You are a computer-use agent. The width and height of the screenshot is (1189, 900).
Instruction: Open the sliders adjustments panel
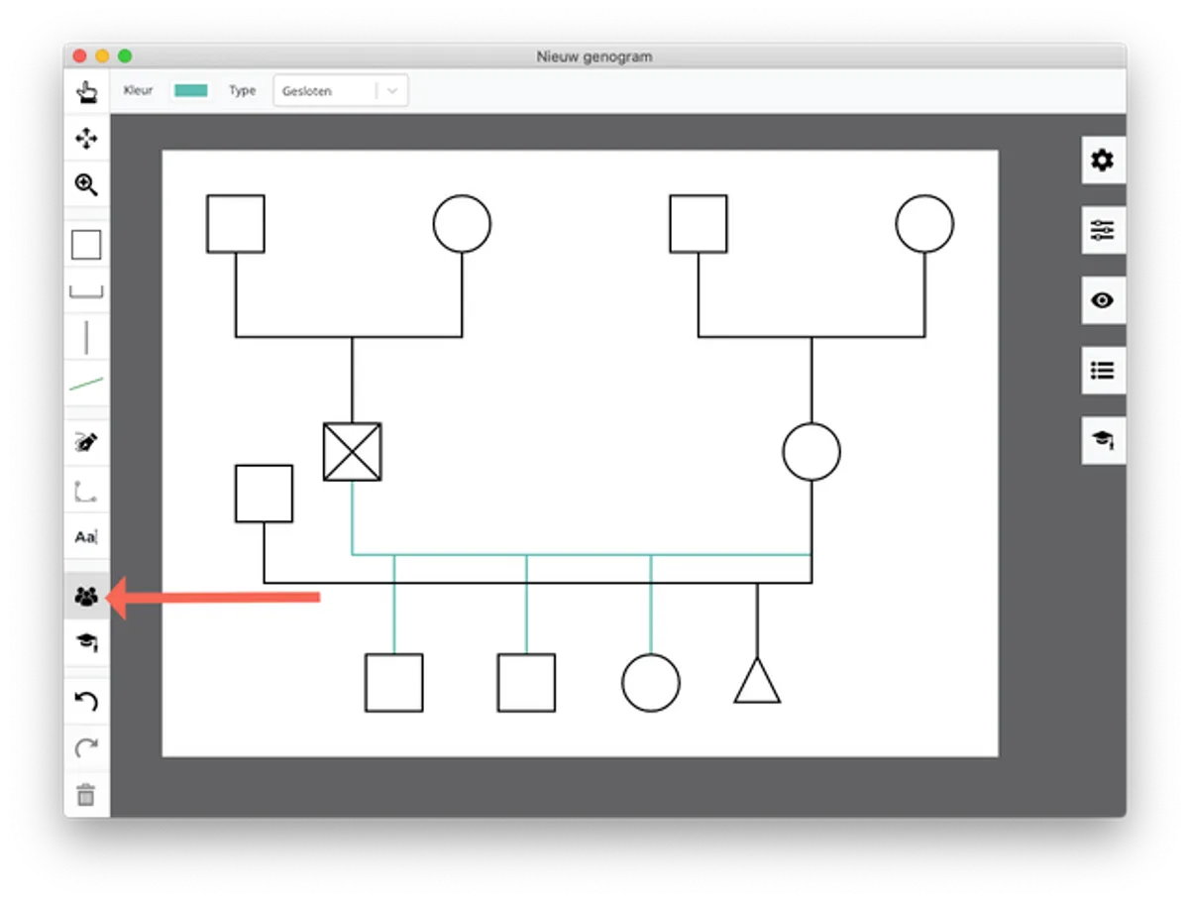pos(1102,231)
